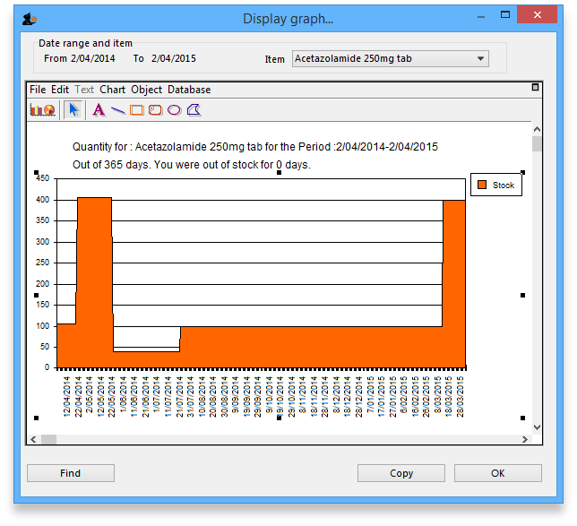The width and height of the screenshot is (577, 526).
Task: Open the Object menu
Action: tap(147, 90)
